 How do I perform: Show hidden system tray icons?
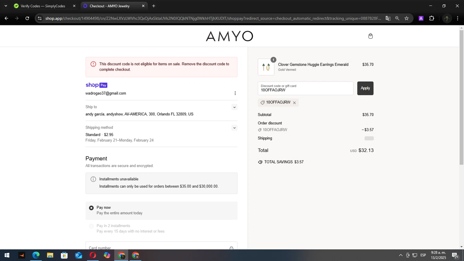coord(401,255)
